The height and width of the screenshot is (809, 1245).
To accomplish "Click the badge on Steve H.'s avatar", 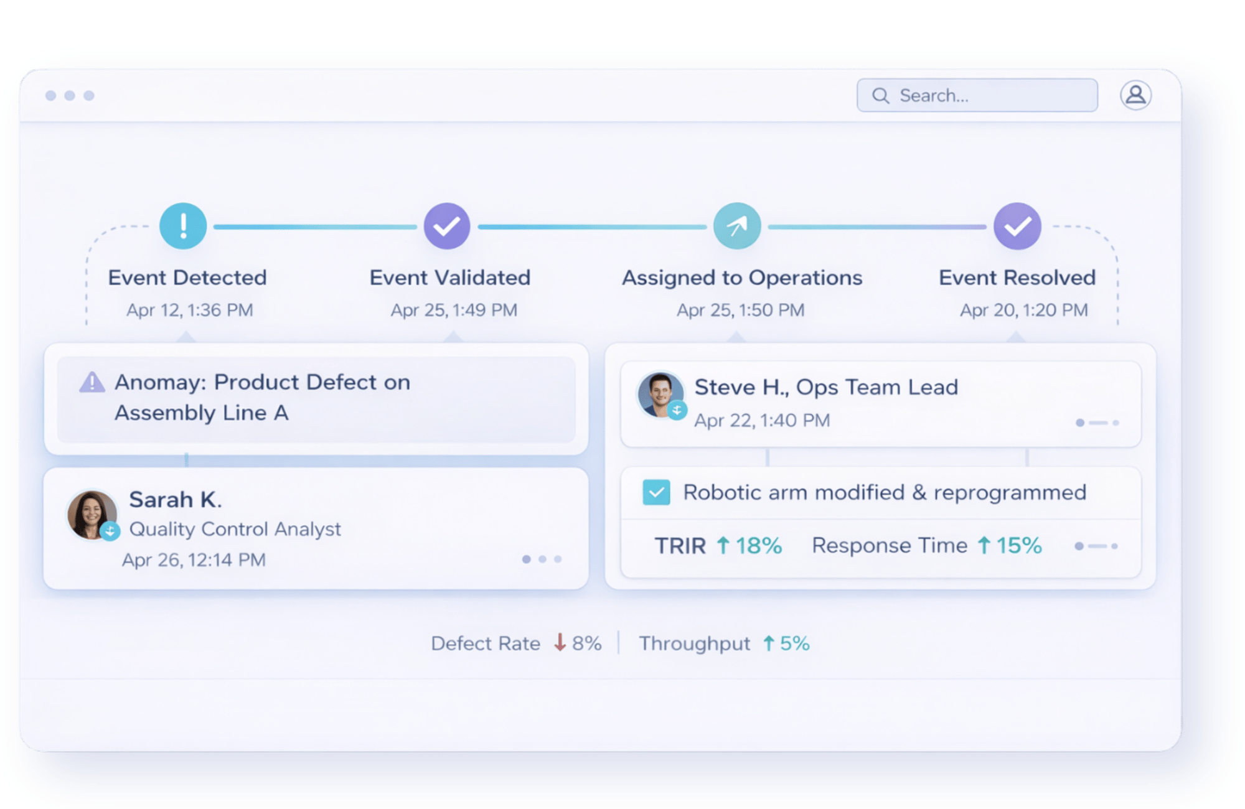I will (679, 411).
